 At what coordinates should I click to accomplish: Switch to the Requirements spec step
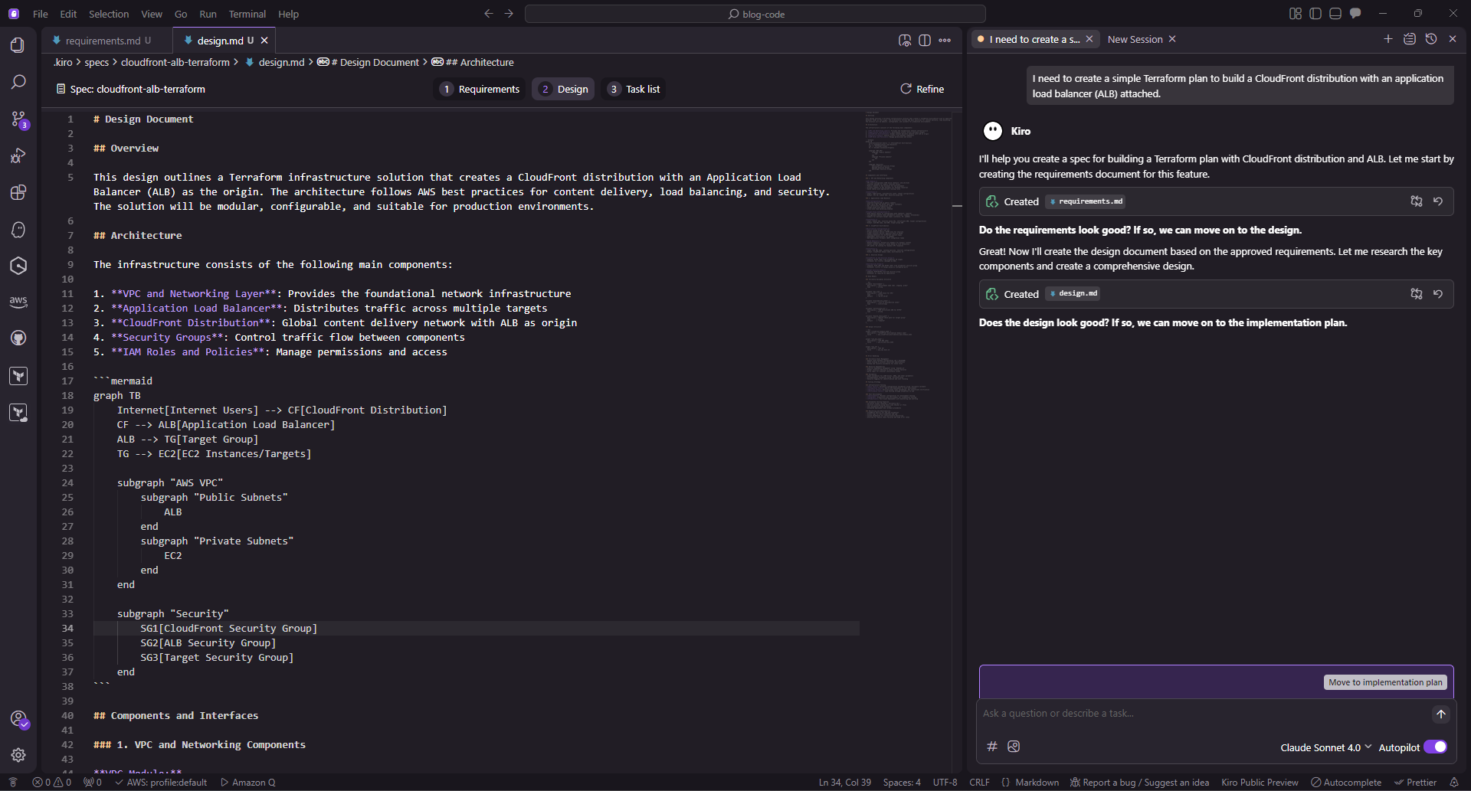pyautogui.click(x=480, y=89)
